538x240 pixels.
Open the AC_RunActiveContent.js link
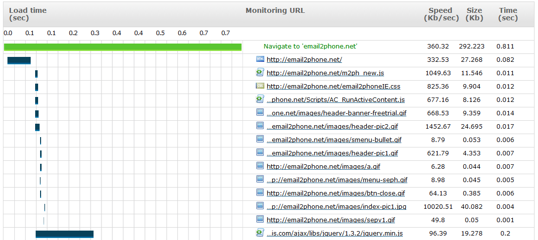click(x=336, y=100)
